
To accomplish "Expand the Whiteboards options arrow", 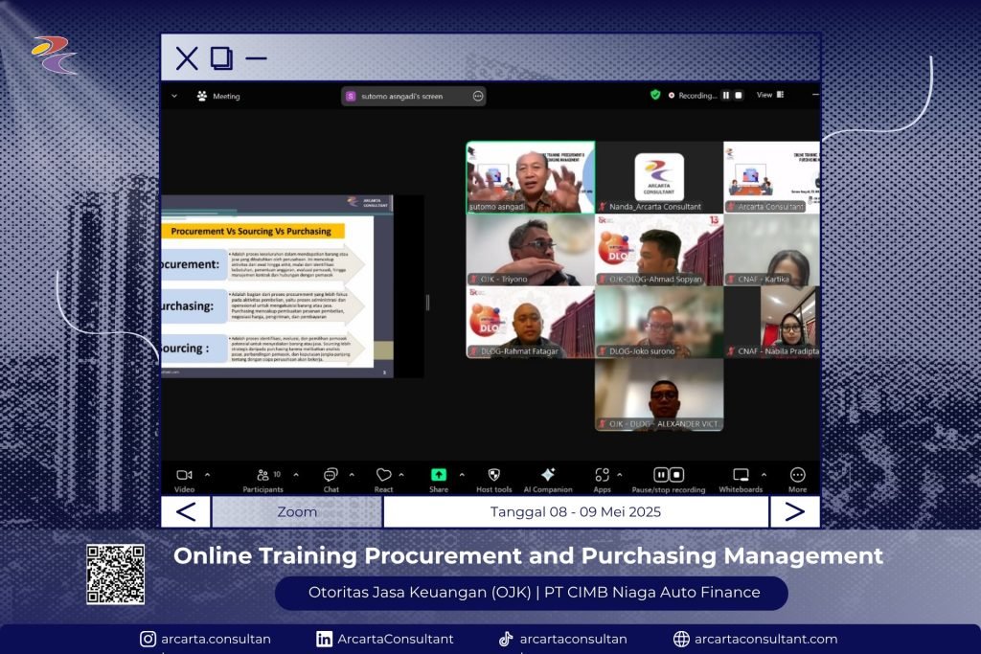I will point(764,474).
